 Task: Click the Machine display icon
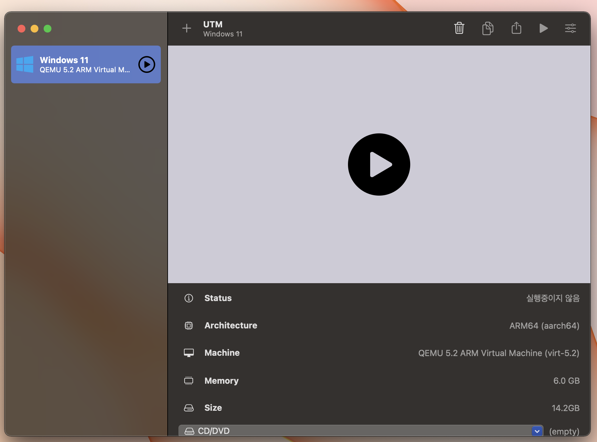click(189, 353)
